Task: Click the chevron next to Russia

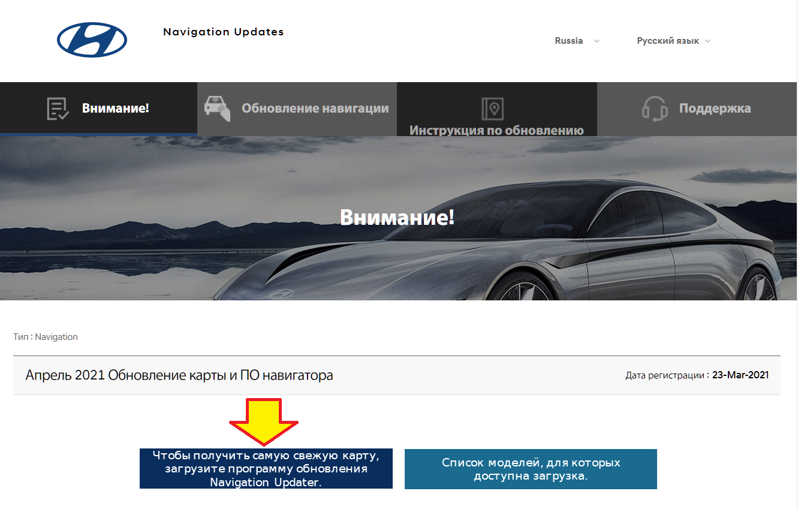Action: click(x=597, y=41)
